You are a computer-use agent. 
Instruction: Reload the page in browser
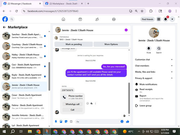coord(17,11)
